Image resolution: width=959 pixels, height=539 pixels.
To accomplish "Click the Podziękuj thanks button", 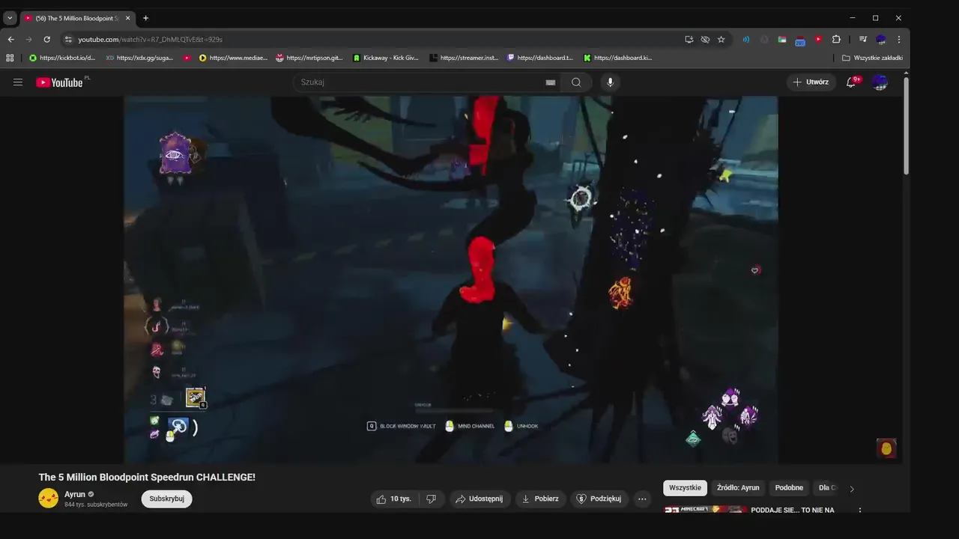I will [x=599, y=499].
